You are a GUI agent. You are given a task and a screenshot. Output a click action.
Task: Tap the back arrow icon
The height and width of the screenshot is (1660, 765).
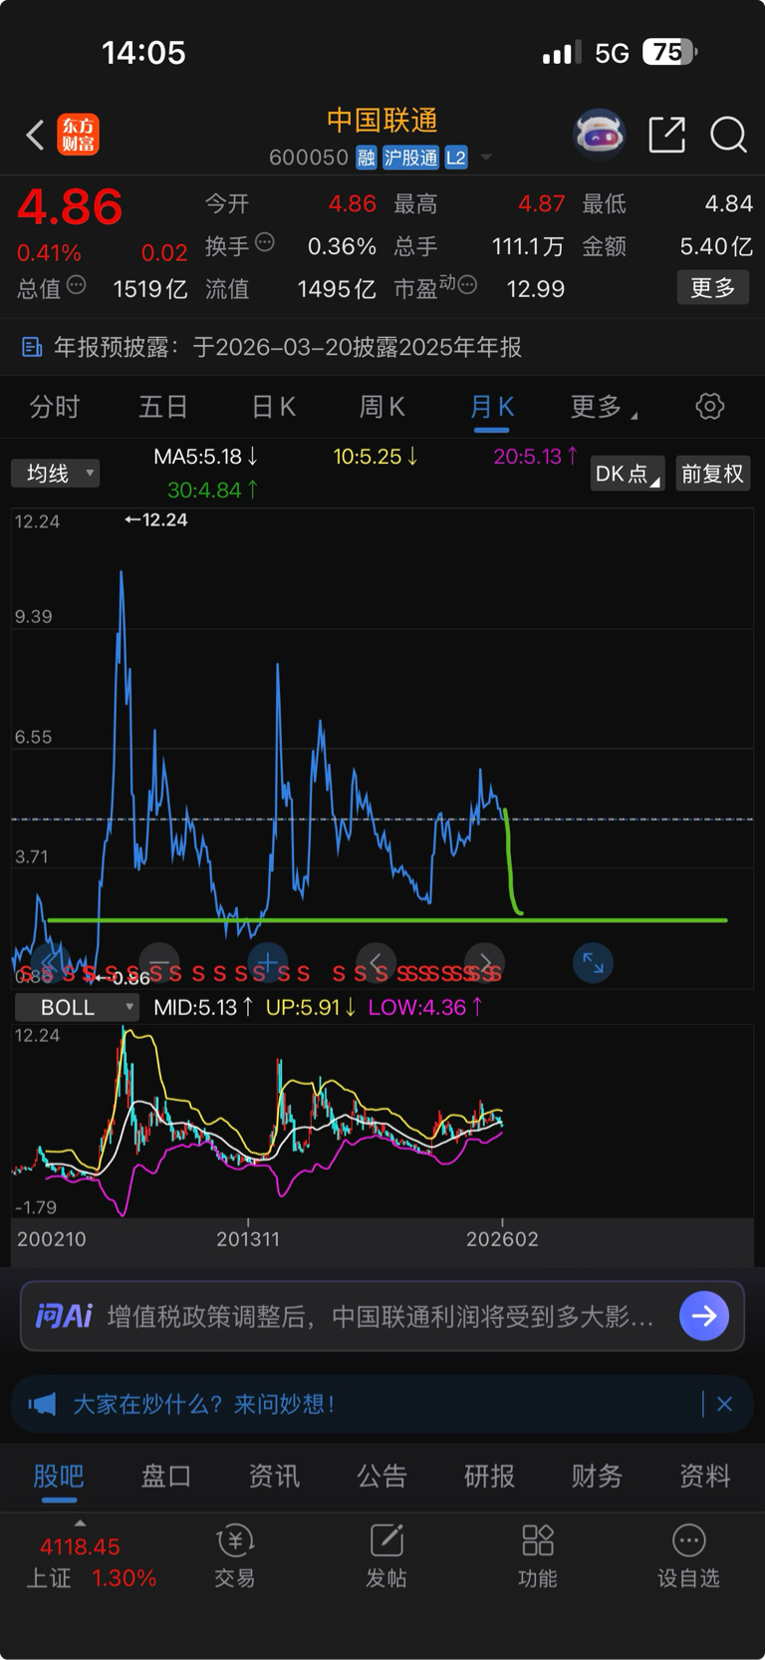35,135
